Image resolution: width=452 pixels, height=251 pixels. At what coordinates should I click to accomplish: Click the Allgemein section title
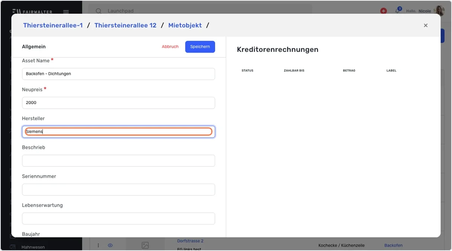pyautogui.click(x=34, y=47)
